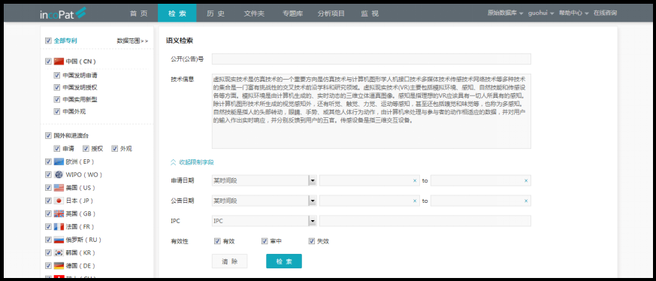Screen dimensions: 656x281
Task: Click the IPC code input field
Action: point(425,221)
